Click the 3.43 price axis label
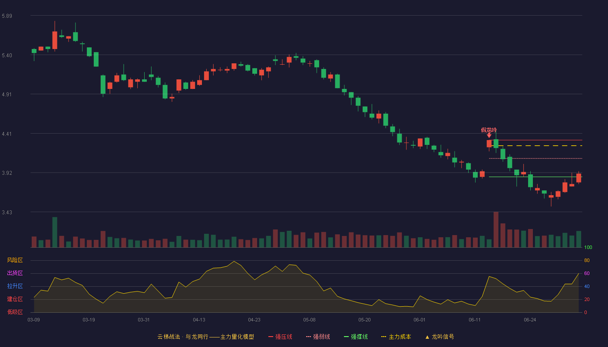 pyautogui.click(x=7, y=213)
